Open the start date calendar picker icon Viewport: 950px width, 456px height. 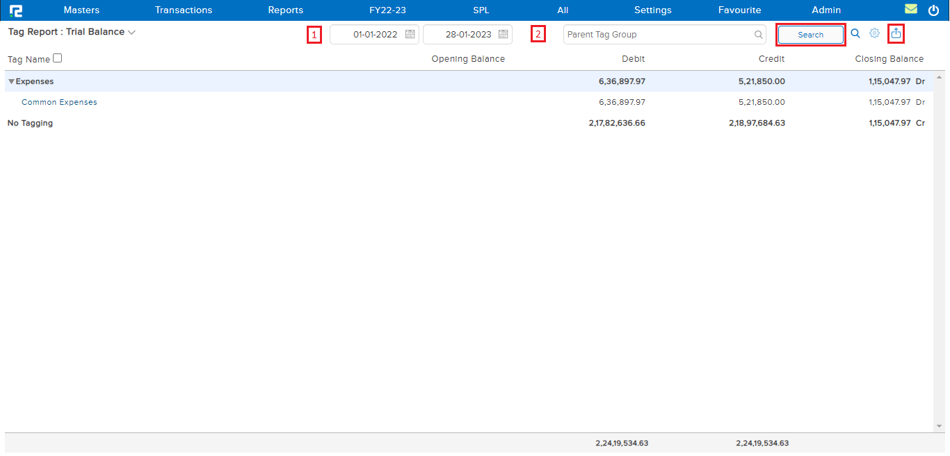[410, 35]
